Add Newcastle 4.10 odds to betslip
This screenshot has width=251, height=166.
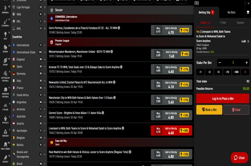click(x=171, y=85)
